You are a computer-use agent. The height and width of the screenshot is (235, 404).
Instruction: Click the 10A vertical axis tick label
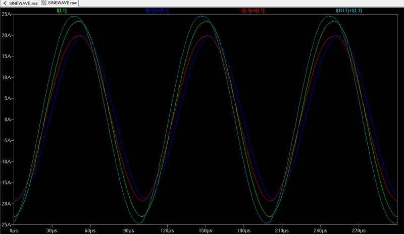8,78
